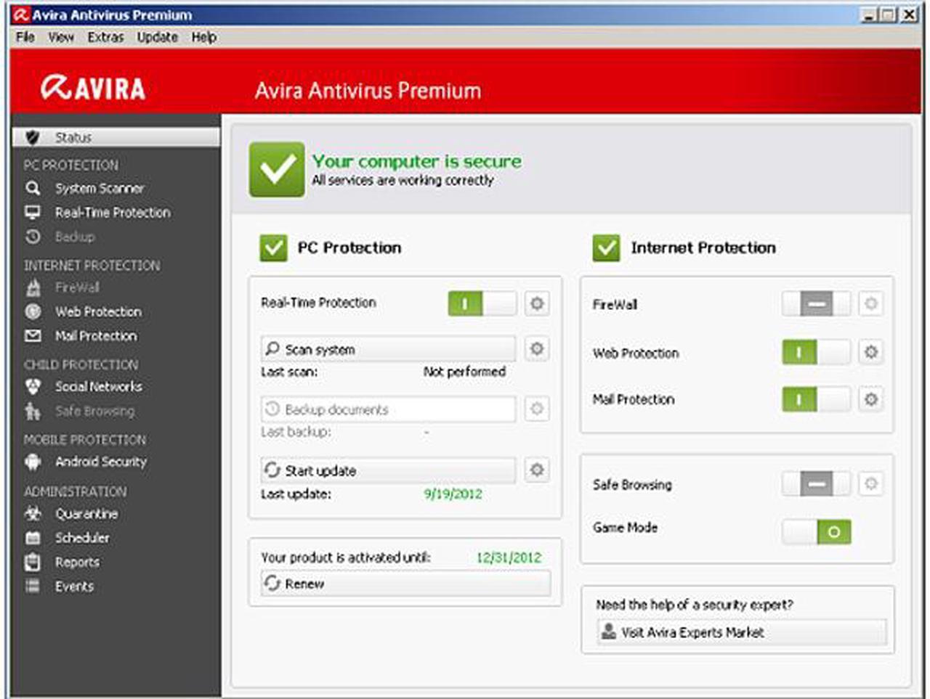
Task: Open the Help menu
Action: tap(204, 37)
